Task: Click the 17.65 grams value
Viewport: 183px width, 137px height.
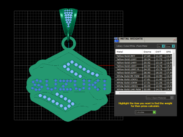Action: [147, 56]
